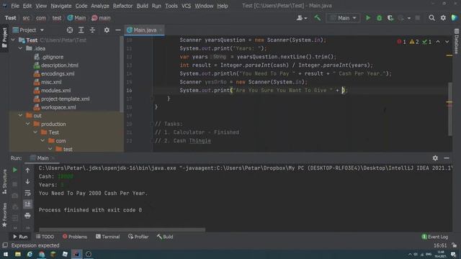Image resolution: width=461 pixels, height=259 pixels.
Task: Rerun Main in Run tool window
Action: coord(14,170)
